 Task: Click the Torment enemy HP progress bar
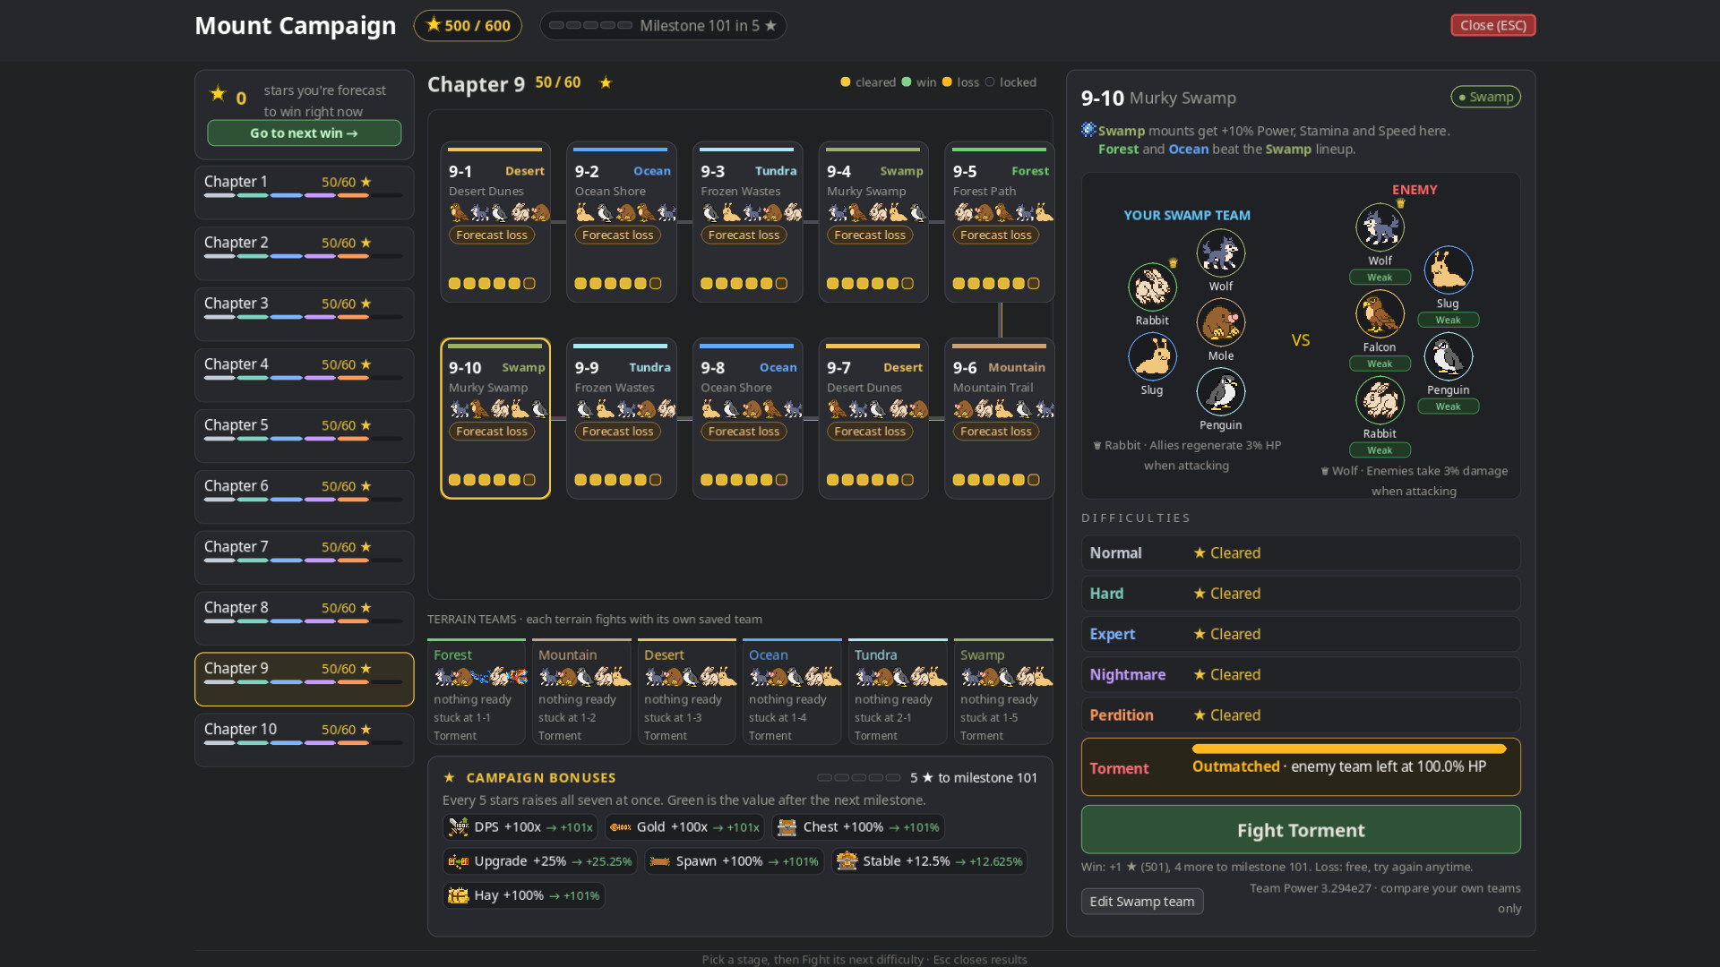tap(1349, 749)
